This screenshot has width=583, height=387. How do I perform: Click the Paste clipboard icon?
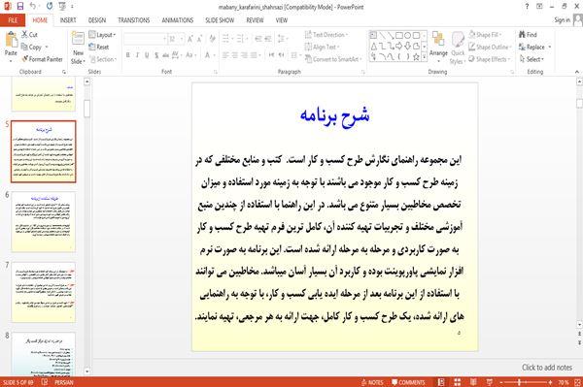point(11,40)
